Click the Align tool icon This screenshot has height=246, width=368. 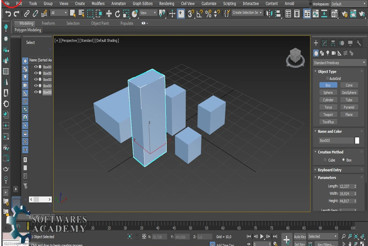[277, 14]
